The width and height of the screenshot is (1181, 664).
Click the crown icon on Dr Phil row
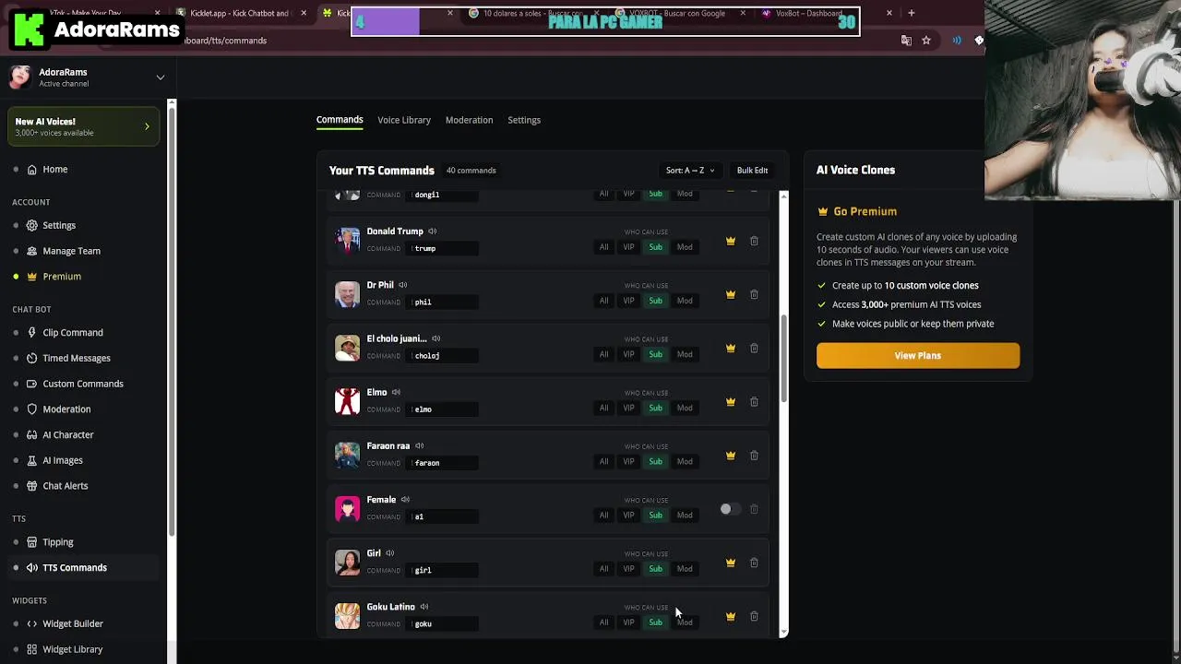click(730, 294)
